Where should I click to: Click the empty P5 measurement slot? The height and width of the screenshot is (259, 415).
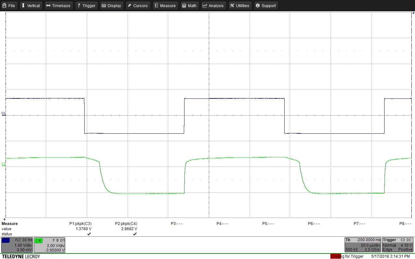(x=268, y=224)
